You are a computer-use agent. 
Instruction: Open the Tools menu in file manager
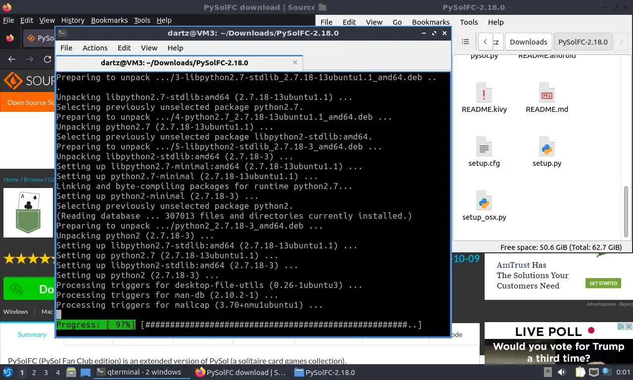[x=469, y=22]
